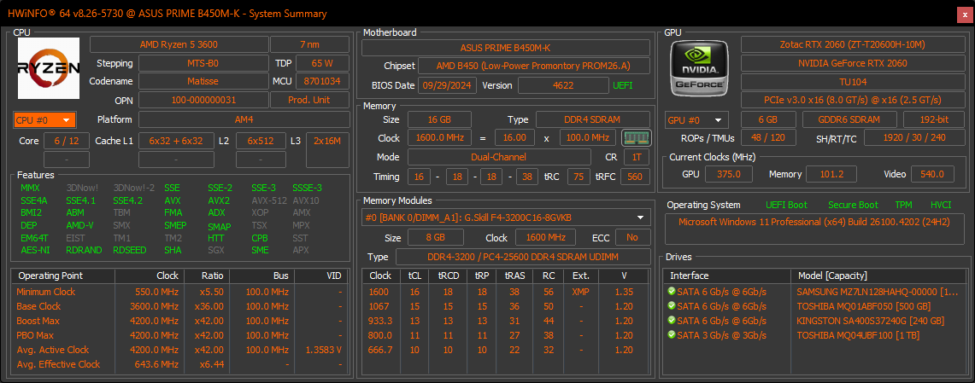Click the DDR4-3200 / PC4-25600 module type field

tap(523, 257)
